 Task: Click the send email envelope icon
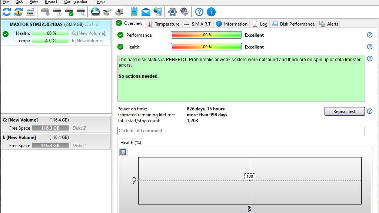[x=146, y=12]
